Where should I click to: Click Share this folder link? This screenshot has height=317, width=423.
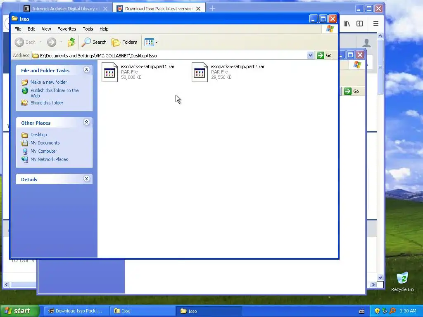coord(47,103)
